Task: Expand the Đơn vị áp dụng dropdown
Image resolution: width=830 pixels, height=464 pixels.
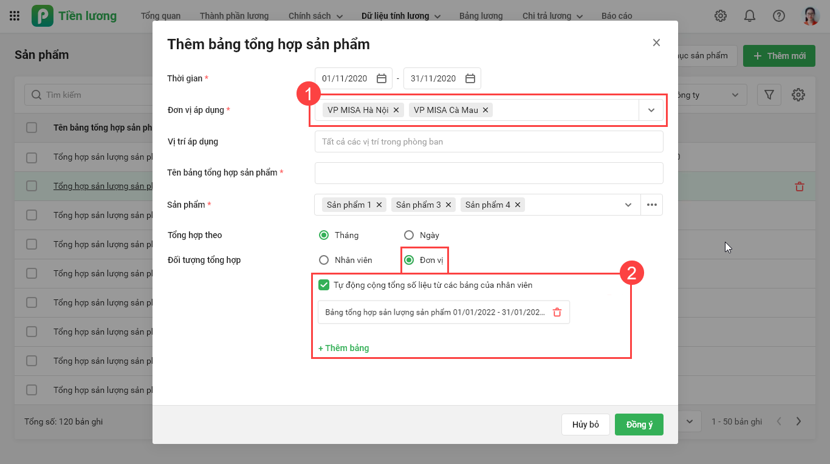Action: pyautogui.click(x=651, y=110)
